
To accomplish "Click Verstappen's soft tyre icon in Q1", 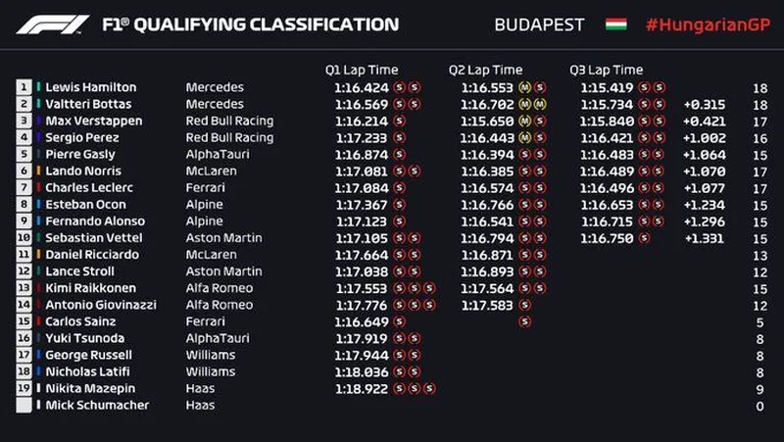I will 400,121.
